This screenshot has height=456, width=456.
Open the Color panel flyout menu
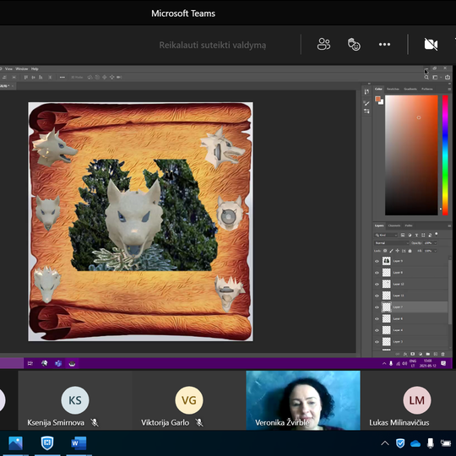point(449,90)
